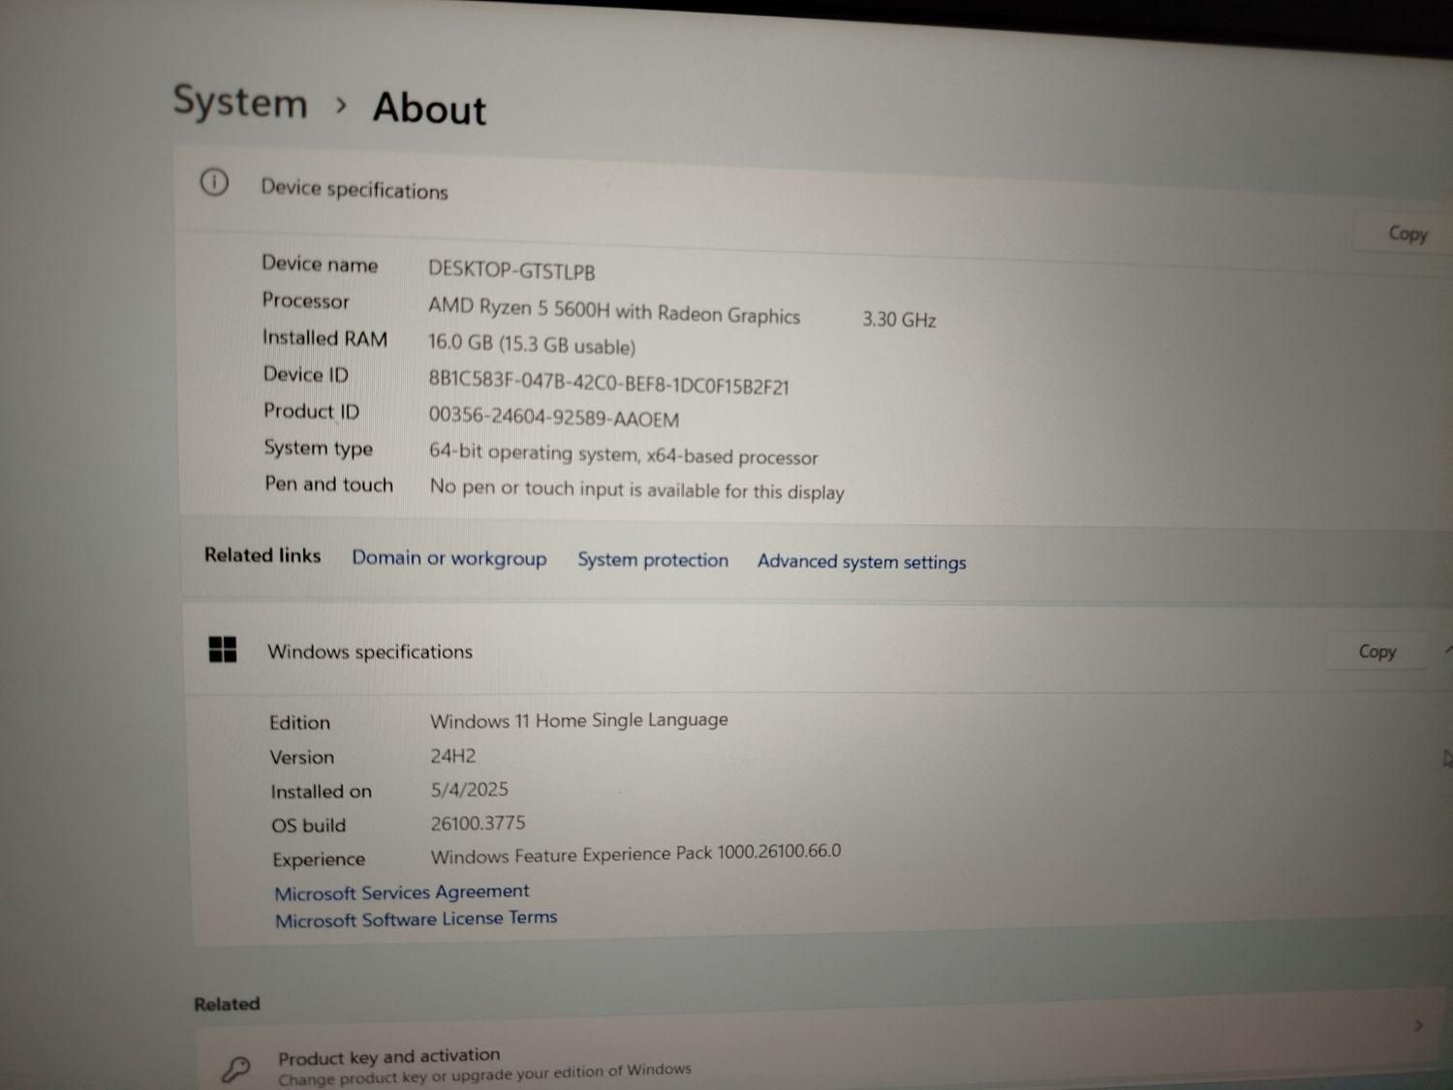The width and height of the screenshot is (1453, 1090).
Task: Select the AMD Ryzen 5 5600H processor text
Action: [614, 311]
